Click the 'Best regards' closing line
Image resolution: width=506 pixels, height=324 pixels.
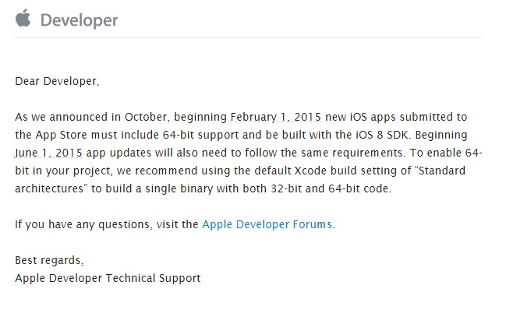pos(49,260)
